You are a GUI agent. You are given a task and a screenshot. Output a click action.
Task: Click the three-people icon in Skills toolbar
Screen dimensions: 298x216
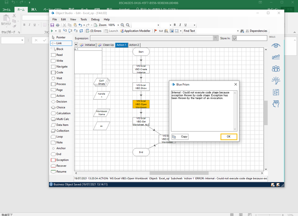276,69
